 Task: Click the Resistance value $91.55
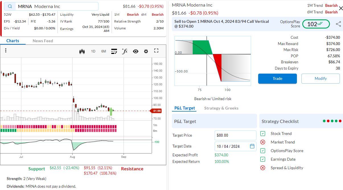(x=90, y=168)
